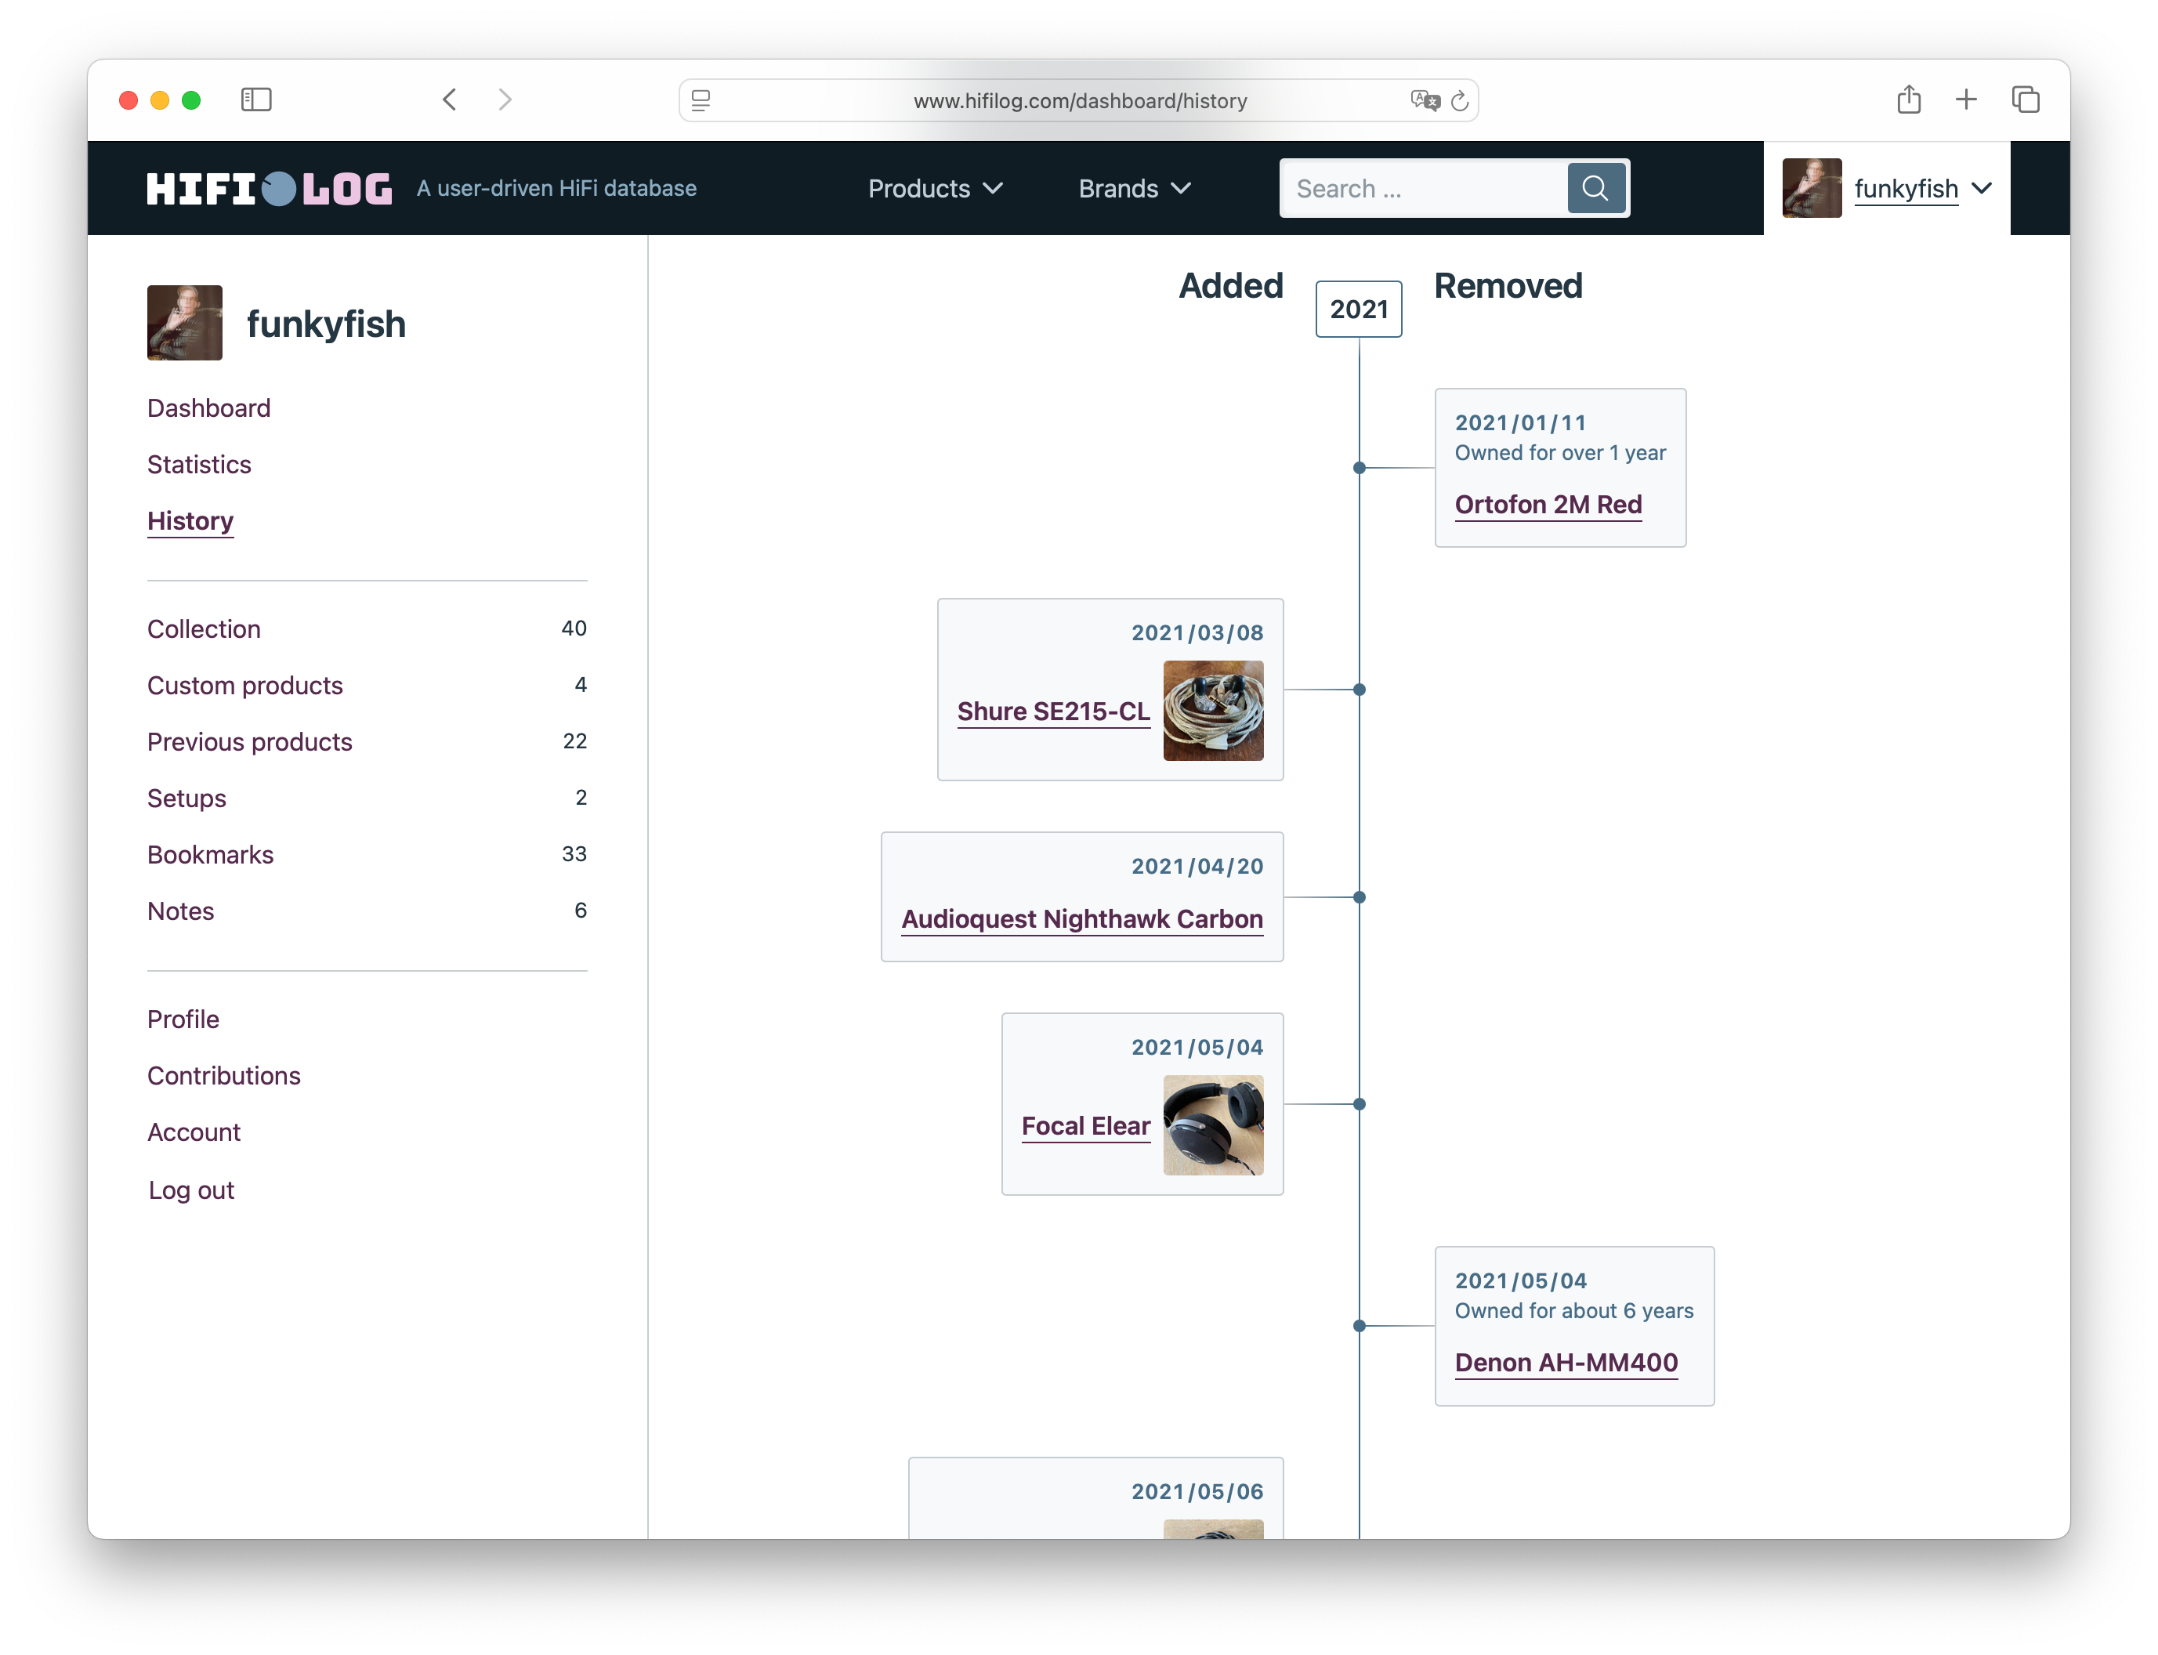This screenshot has height=1655, width=2158.
Task: Click timeline dot for Focal Elear
Action: 1360,1104
